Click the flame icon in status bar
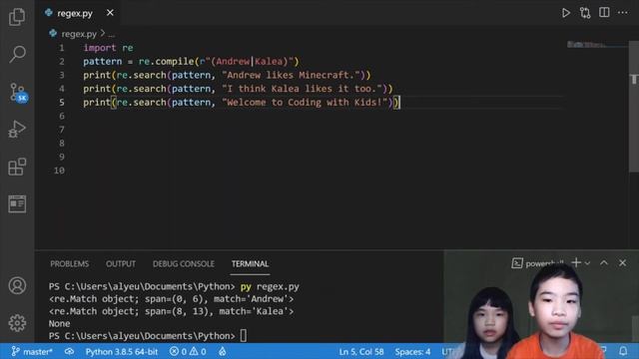Screen dimensions: 639x359 223,351
